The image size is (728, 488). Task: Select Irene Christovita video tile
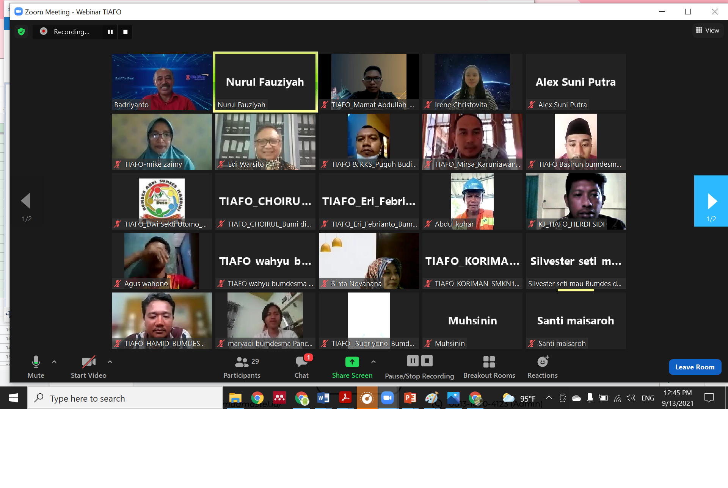click(x=472, y=82)
